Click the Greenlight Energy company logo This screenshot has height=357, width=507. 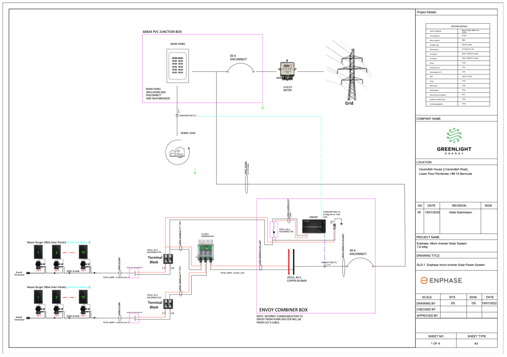pos(455,140)
